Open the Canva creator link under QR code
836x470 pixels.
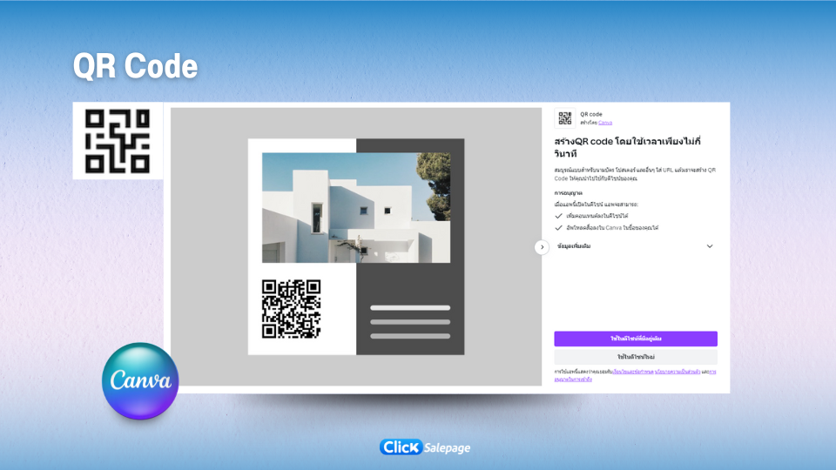[605, 123]
